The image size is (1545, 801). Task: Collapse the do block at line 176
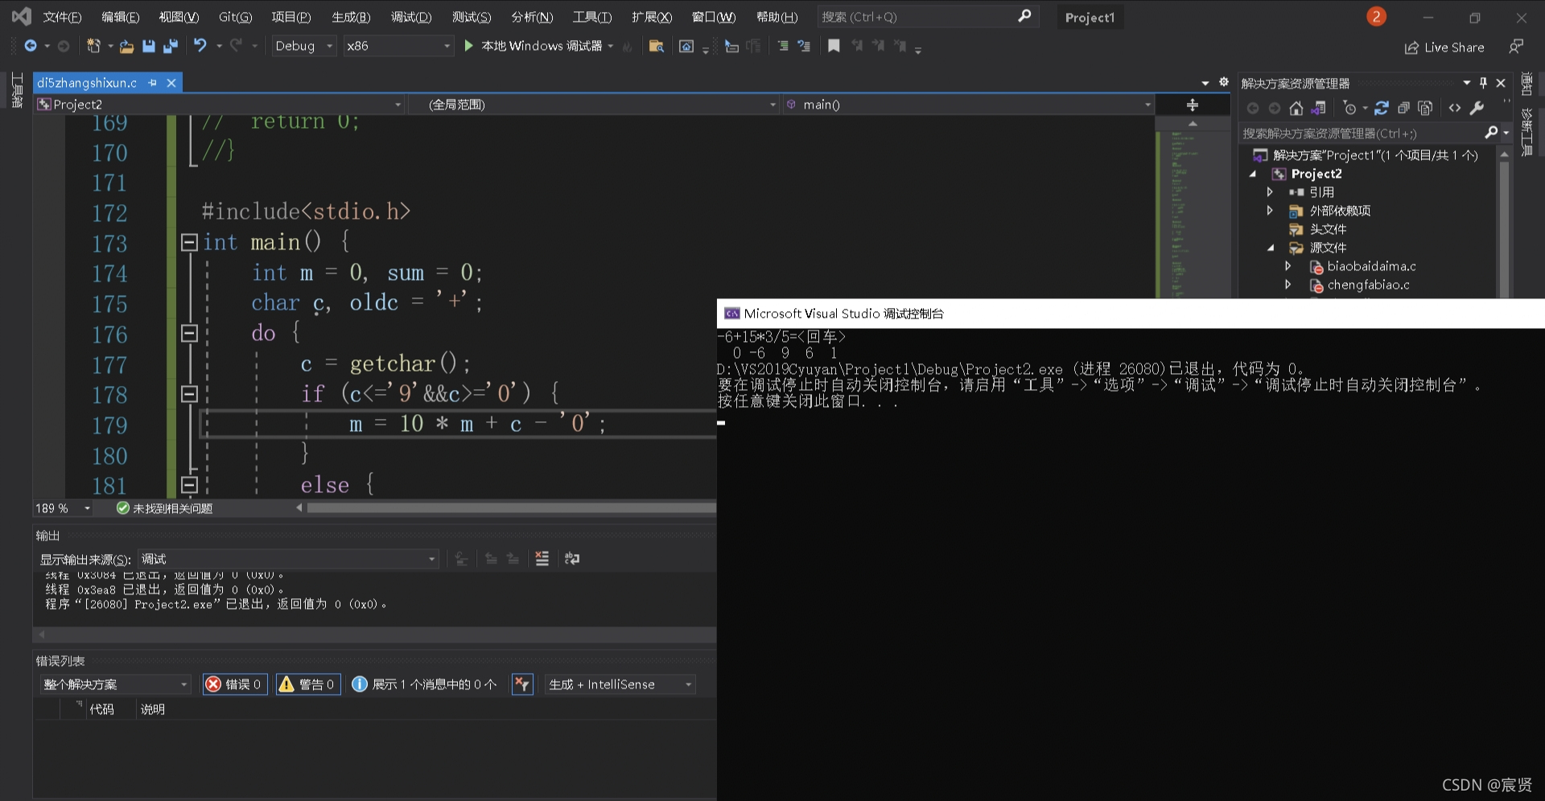(x=189, y=333)
